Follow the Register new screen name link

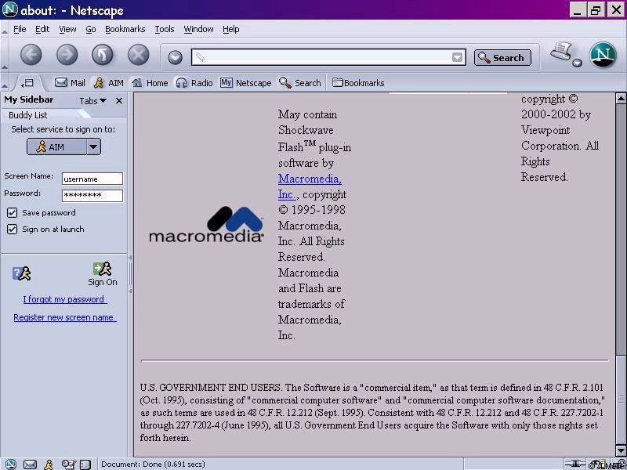coord(65,317)
